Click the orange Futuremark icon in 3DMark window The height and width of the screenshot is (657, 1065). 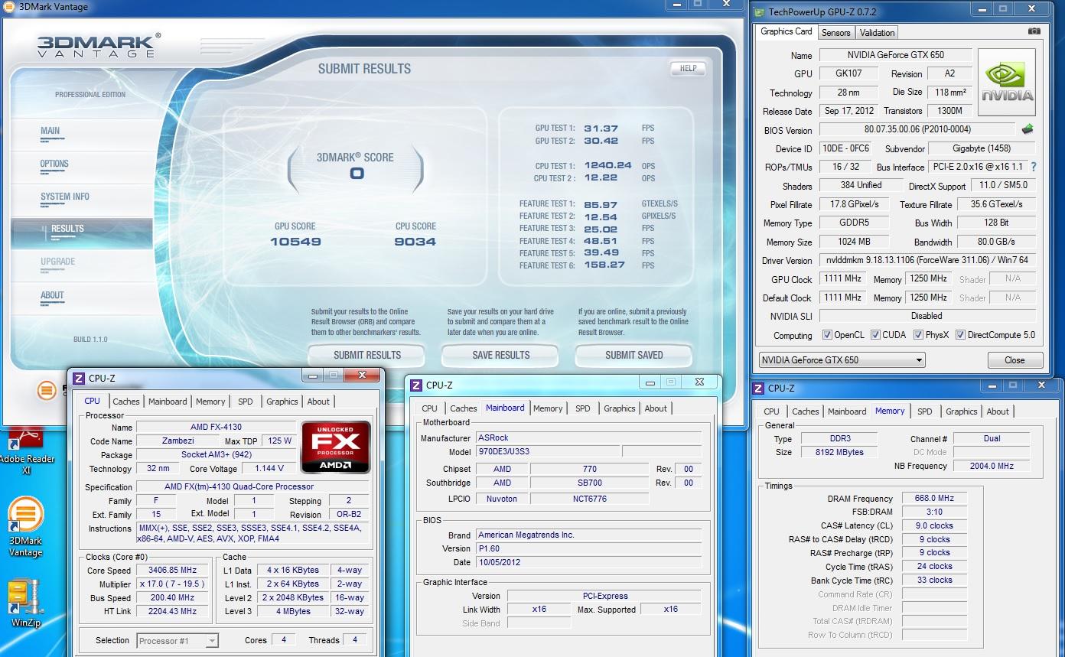click(x=47, y=391)
